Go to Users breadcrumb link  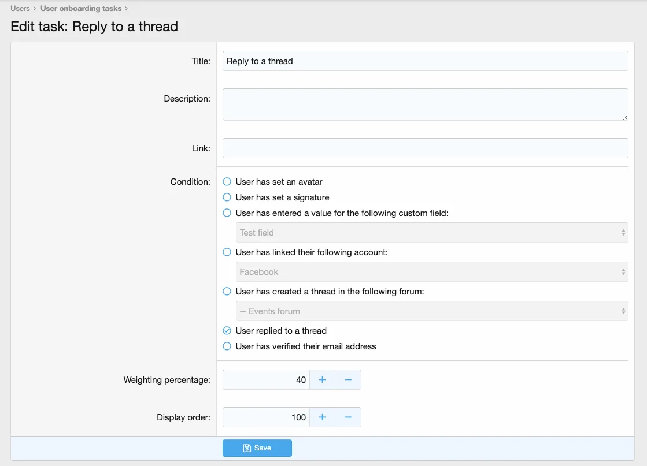point(20,9)
